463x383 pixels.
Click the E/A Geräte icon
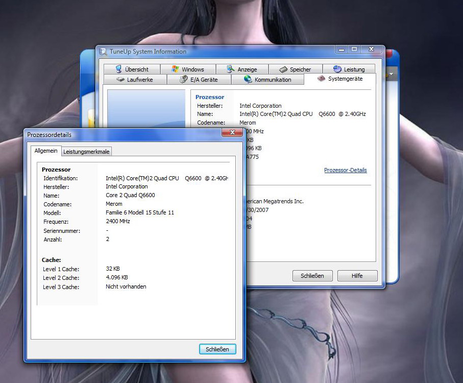184,79
